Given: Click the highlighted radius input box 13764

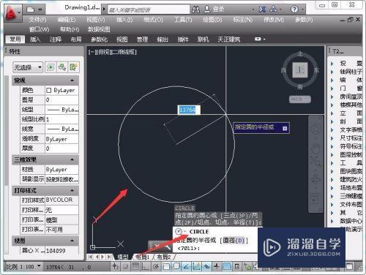Looking at the screenshot, I should pos(189,110).
